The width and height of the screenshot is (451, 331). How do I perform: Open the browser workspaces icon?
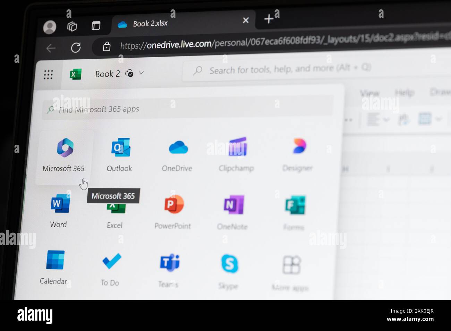point(72,26)
